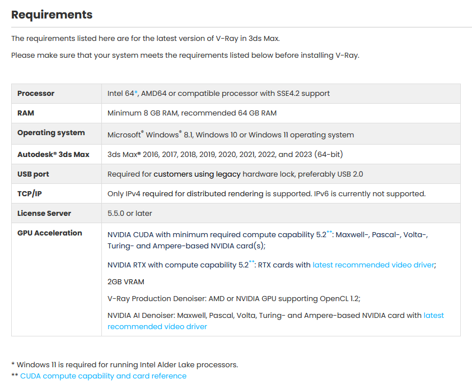The height and width of the screenshot is (388, 472).
Task: Click the GPU Acceleration row label
Action: click(x=50, y=233)
